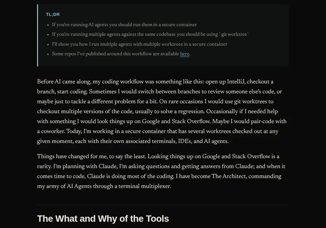Viewport: 326px width, 228px height.
Task: Click the first TL;DR bullet about secure container
Action: point(124,25)
